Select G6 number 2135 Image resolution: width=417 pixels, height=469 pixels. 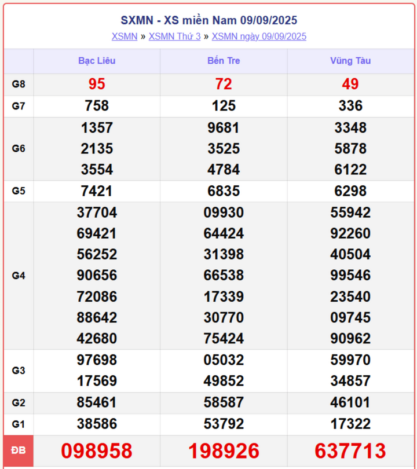tap(97, 149)
